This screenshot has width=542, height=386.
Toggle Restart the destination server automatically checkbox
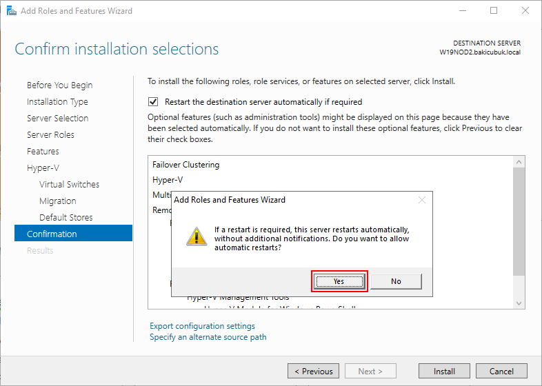[x=153, y=102]
